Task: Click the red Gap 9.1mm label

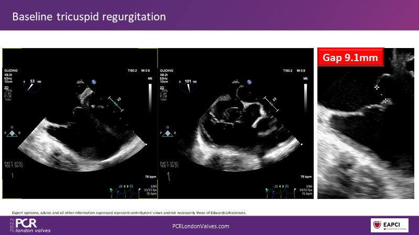Action: [x=351, y=58]
